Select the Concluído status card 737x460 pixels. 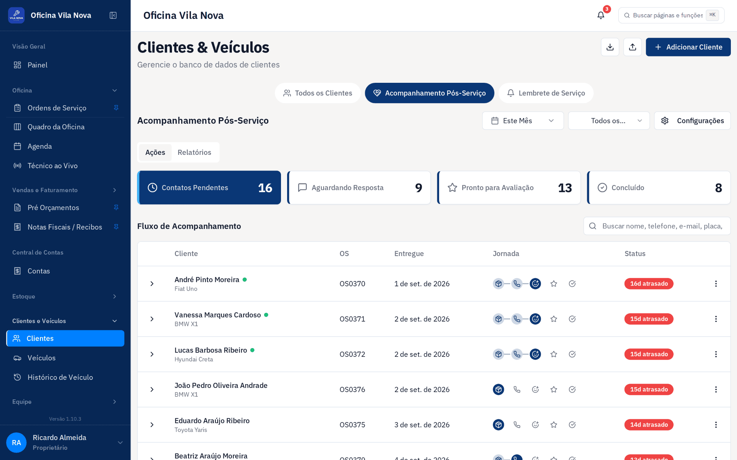[659, 187]
